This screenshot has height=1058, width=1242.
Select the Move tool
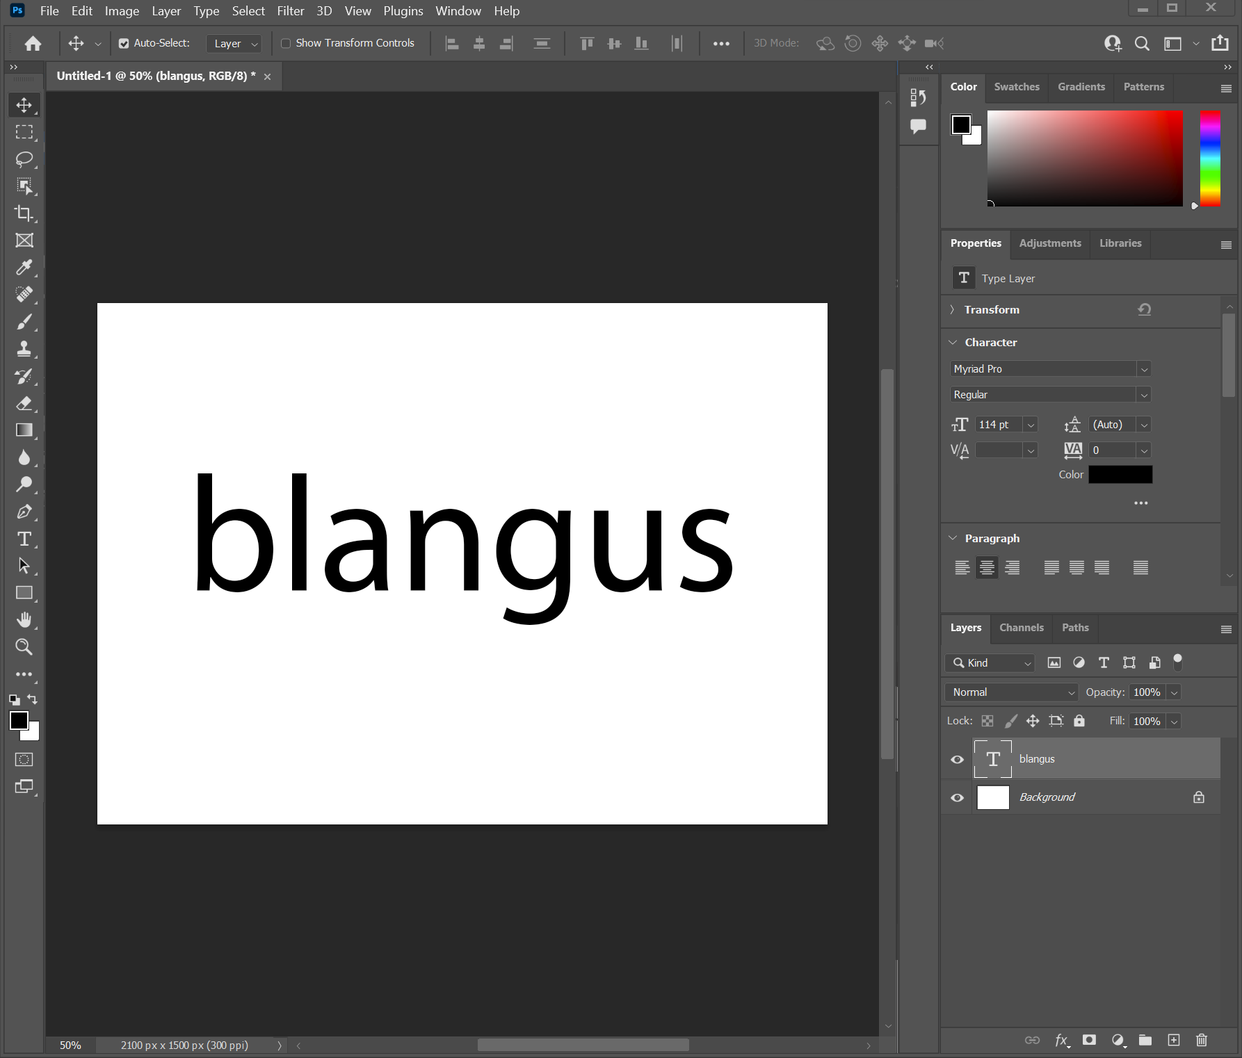[24, 105]
